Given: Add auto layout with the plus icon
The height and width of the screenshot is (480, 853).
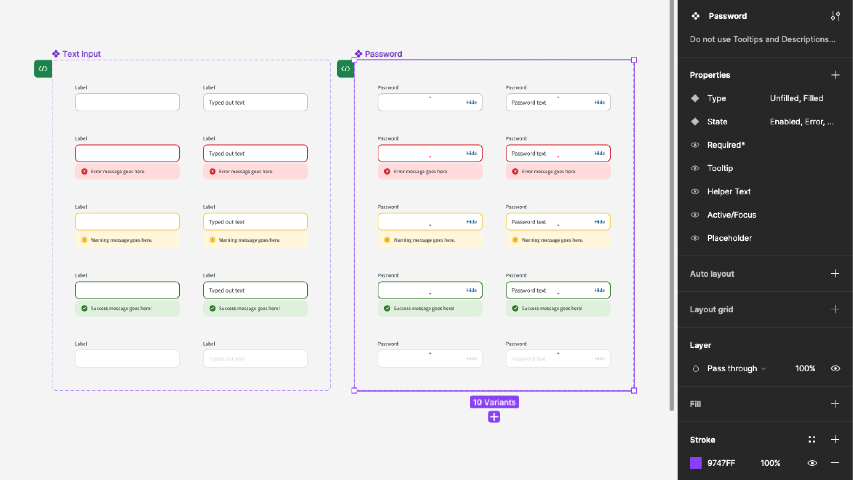Looking at the screenshot, I should click(835, 274).
